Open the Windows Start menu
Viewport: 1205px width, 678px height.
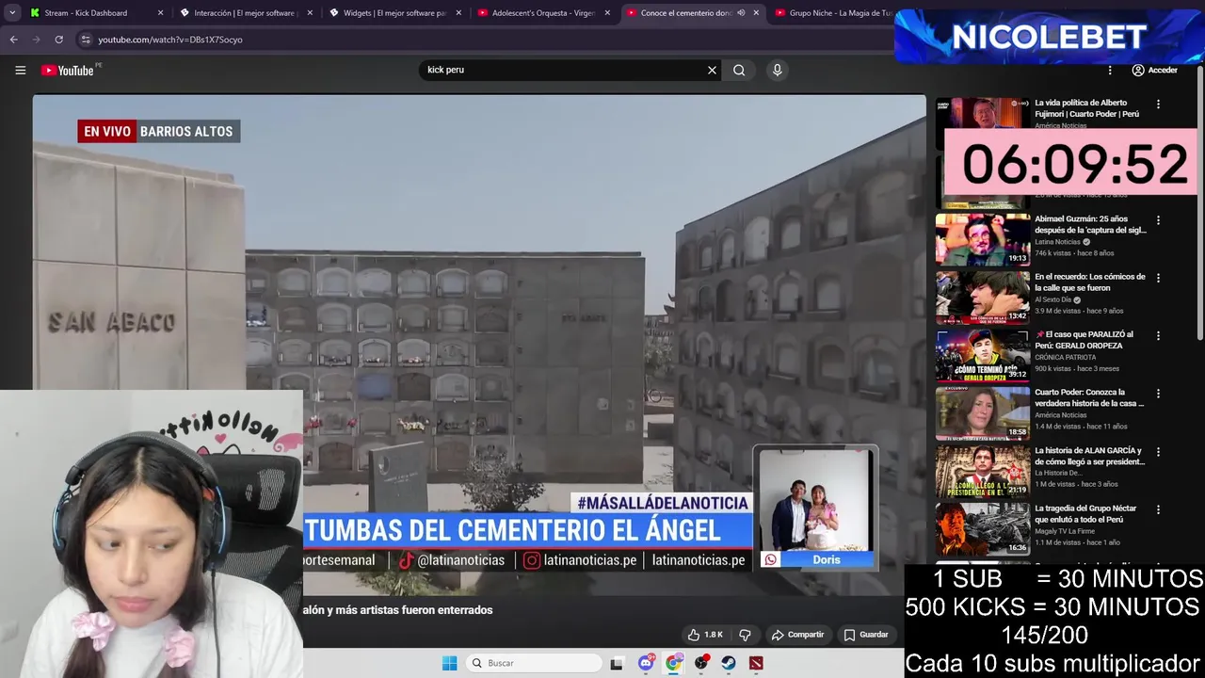point(449,663)
